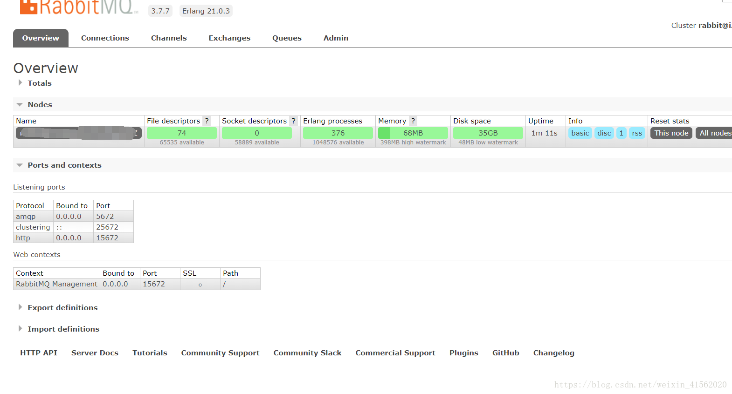Click the basic info tag

click(x=580, y=133)
